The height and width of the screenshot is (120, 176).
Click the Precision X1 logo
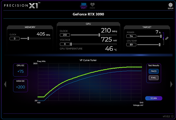[x=22, y=6]
